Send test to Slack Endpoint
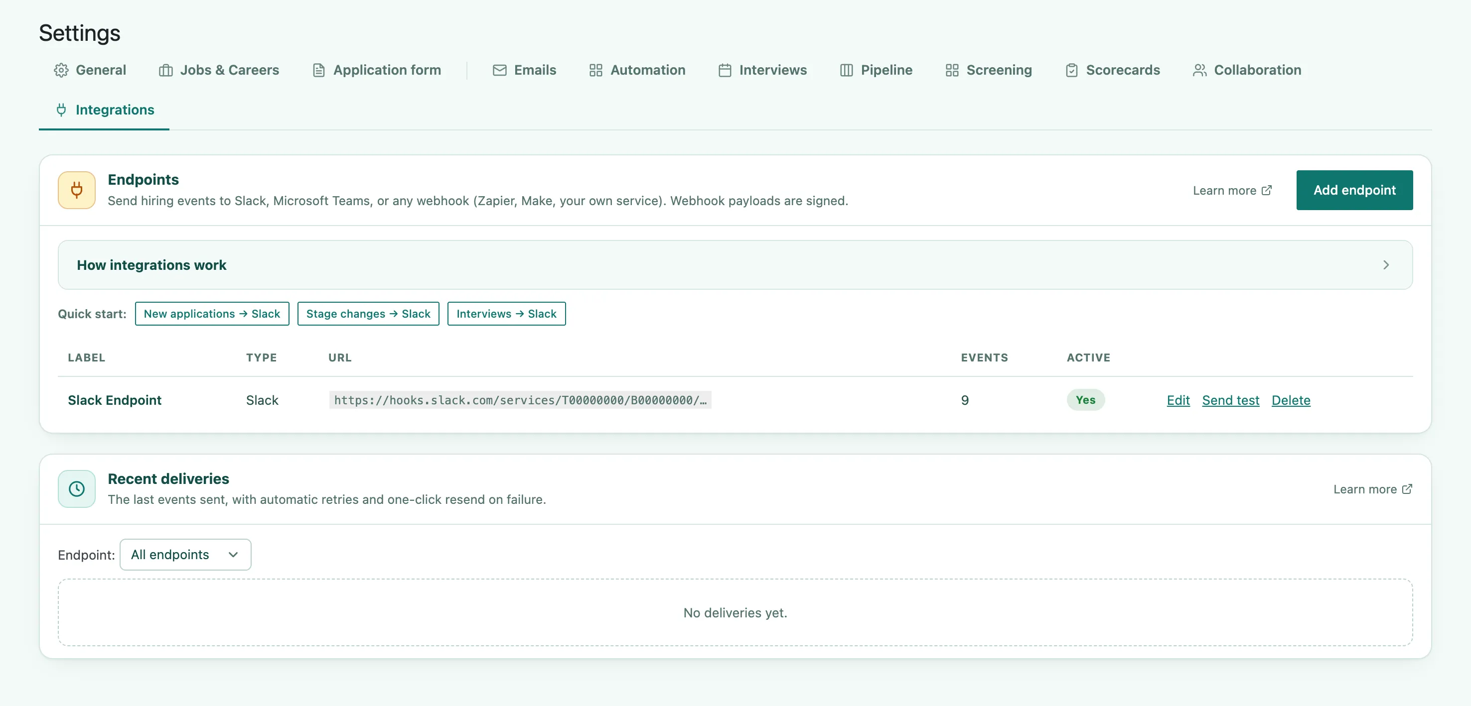 tap(1231, 400)
